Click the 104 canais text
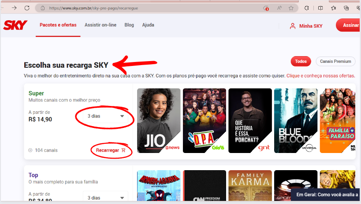Viewport: 361px width, 204px height. point(46,150)
